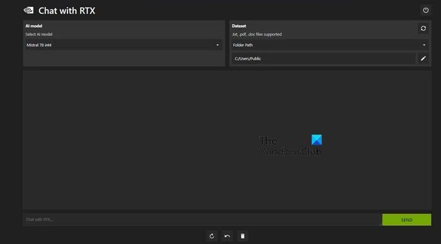
Task: Click the green SEND button
Action: pyautogui.click(x=406, y=219)
